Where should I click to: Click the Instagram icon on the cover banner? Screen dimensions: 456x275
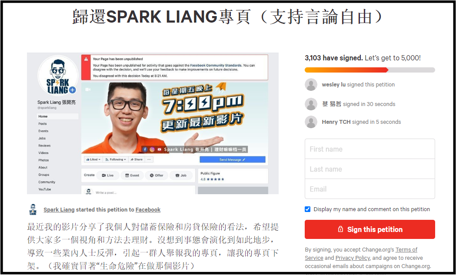tap(152, 149)
